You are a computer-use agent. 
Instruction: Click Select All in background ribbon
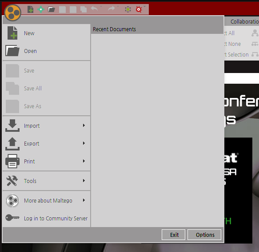coord(230,33)
